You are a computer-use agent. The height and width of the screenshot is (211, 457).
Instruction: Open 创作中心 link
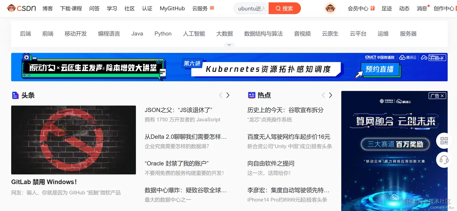(x=444, y=8)
